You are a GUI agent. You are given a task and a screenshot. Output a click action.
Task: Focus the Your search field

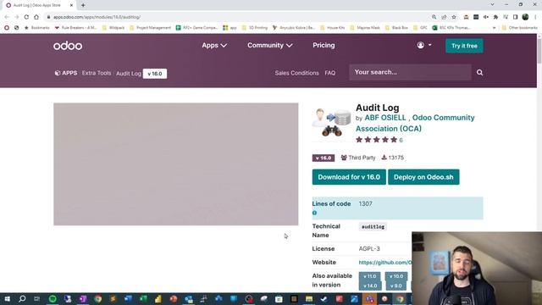[x=410, y=72]
